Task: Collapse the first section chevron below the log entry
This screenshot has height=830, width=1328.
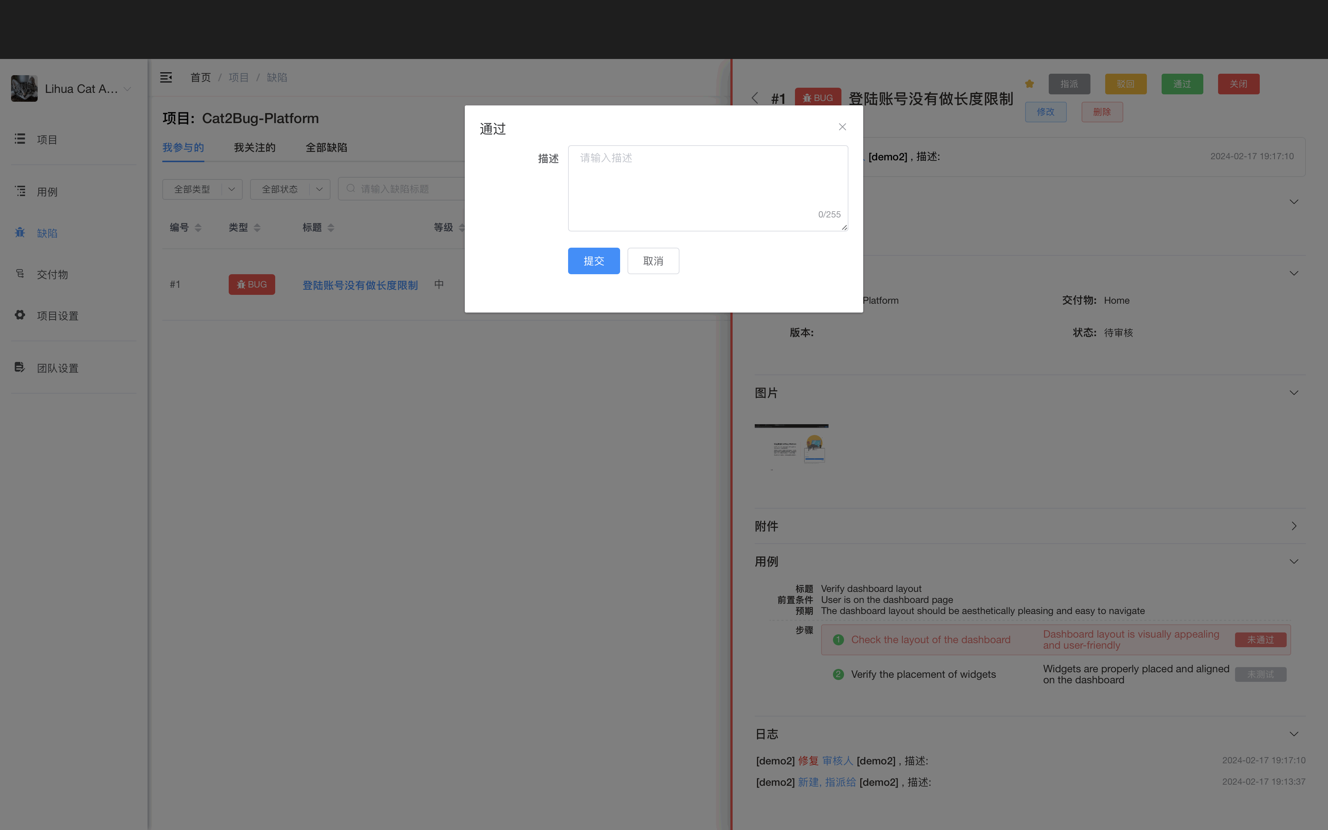Action: click(x=1294, y=202)
